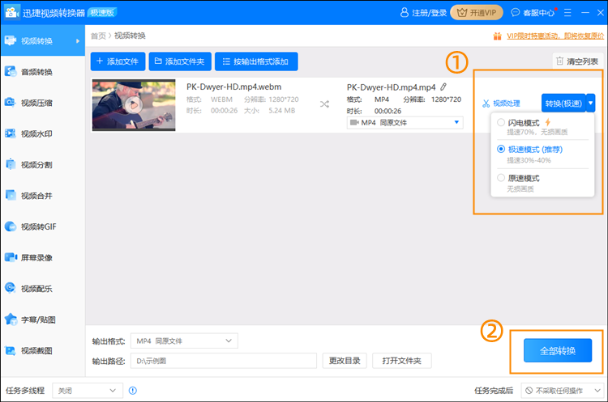The image size is (608, 402).
Task: Click 按输出格式添加 button
Action: [256, 61]
